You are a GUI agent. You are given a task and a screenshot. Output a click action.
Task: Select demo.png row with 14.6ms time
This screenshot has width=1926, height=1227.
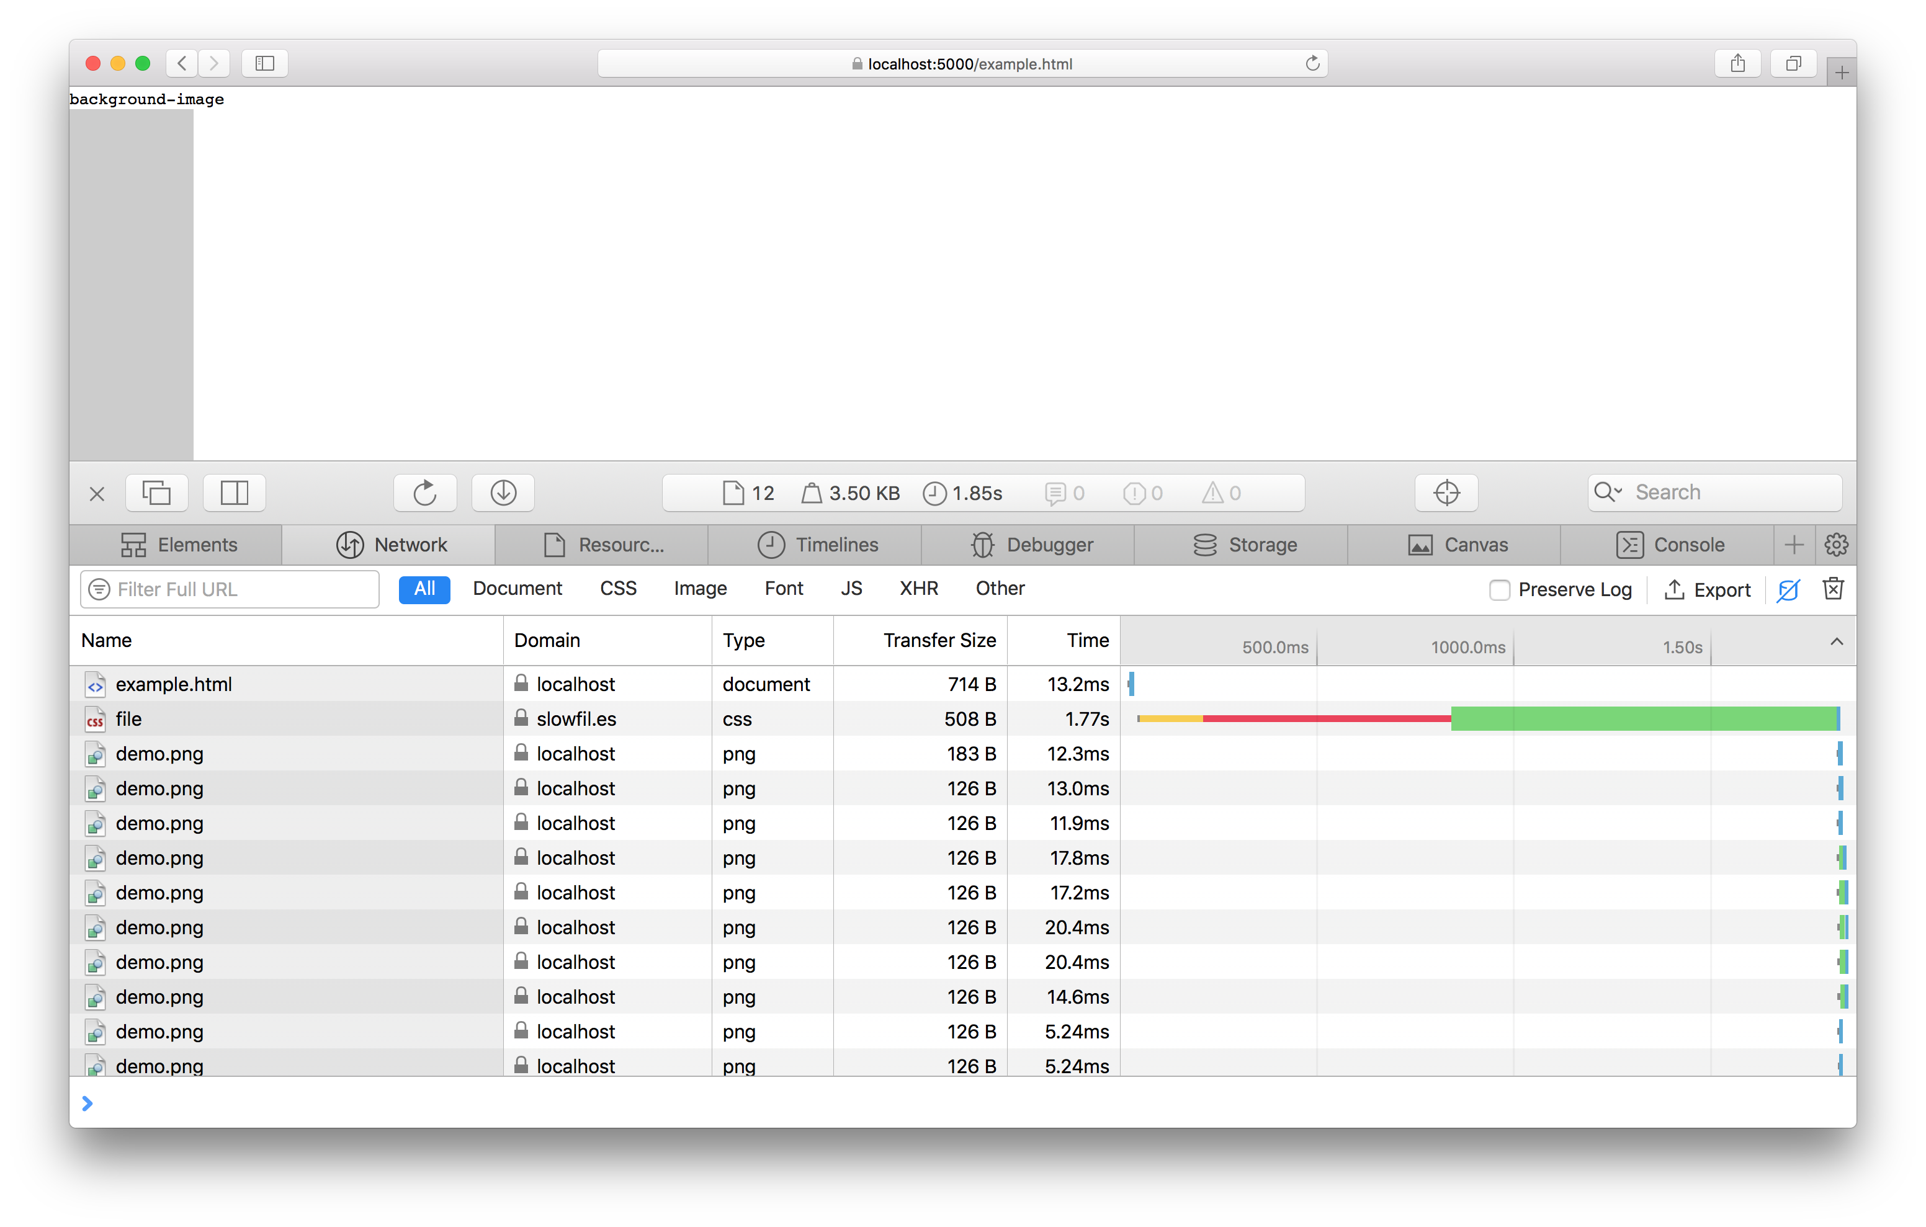pos(963,997)
